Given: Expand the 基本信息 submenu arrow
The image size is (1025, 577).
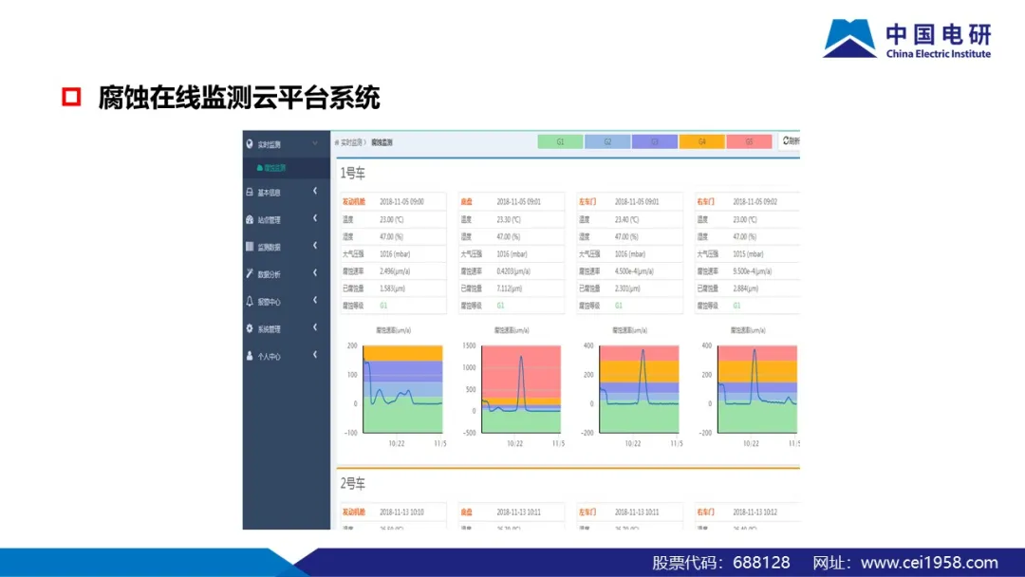Looking at the screenshot, I should click(x=315, y=193).
